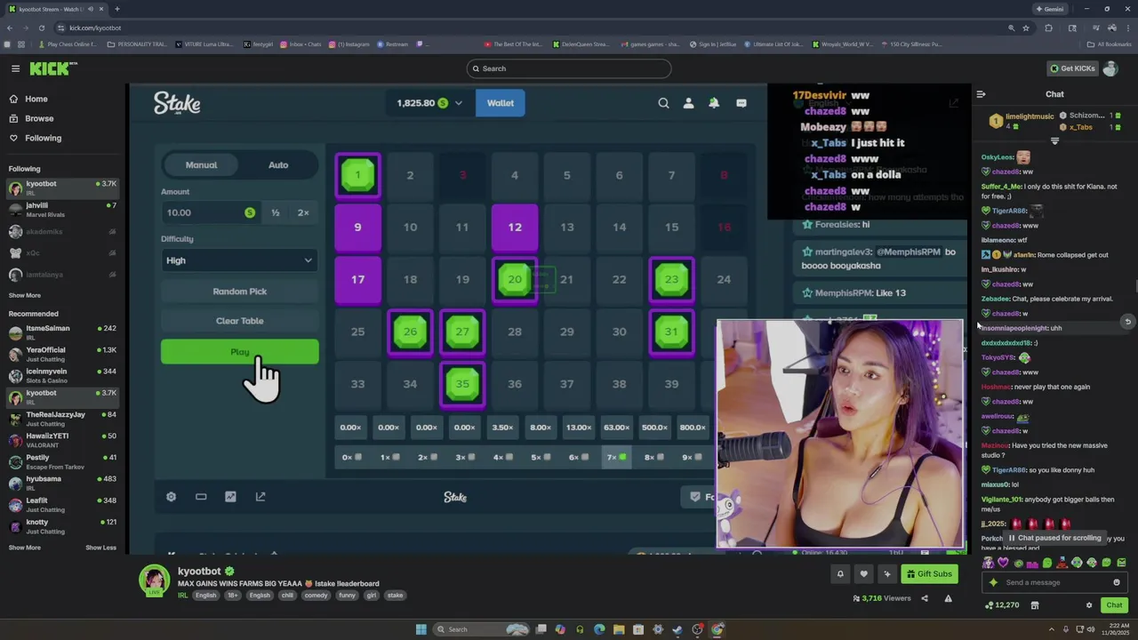
Task: Click Random Pick button
Action: coord(239,292)
